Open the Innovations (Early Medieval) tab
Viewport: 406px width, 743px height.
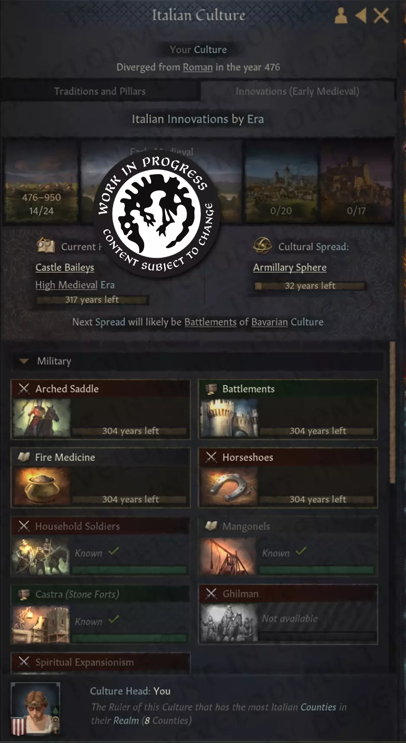[297, 91]
